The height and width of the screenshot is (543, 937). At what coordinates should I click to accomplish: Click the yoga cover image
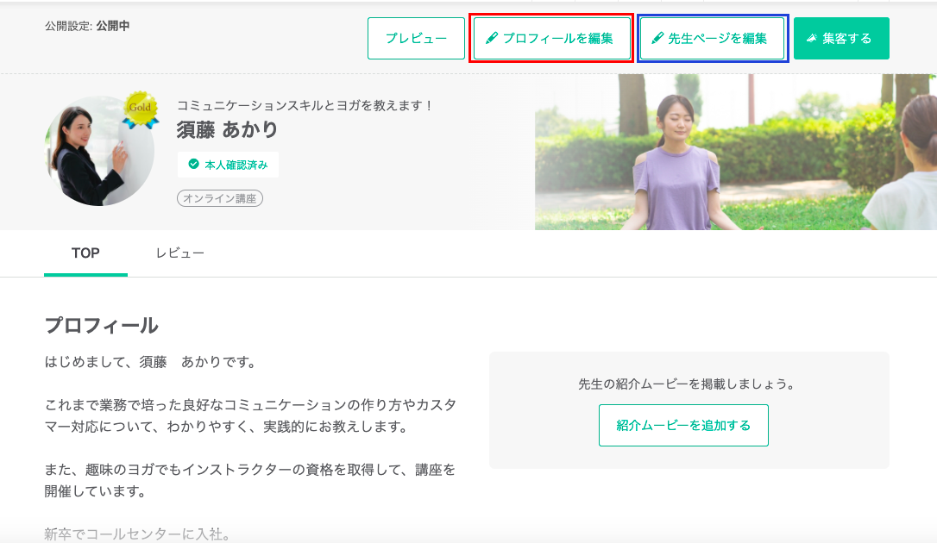[736, 153]
